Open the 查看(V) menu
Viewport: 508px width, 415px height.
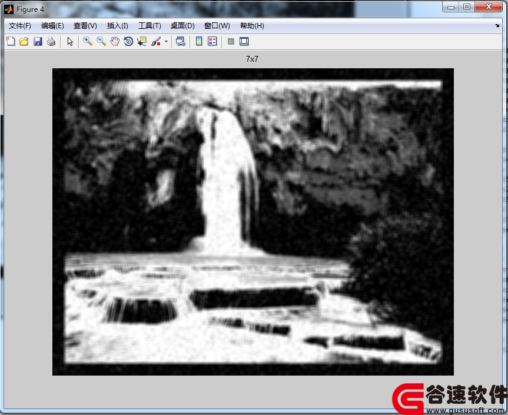pyautogui.click(x=85, y=26)
